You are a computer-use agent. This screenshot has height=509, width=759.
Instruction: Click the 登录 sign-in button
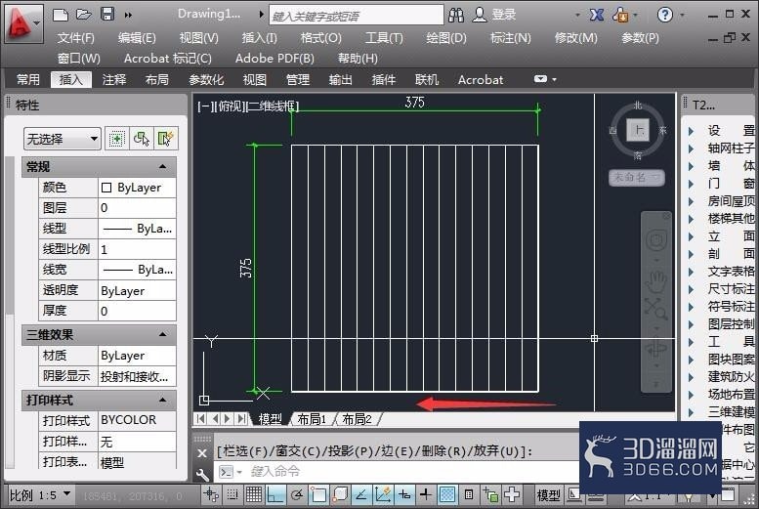(494, 15)
